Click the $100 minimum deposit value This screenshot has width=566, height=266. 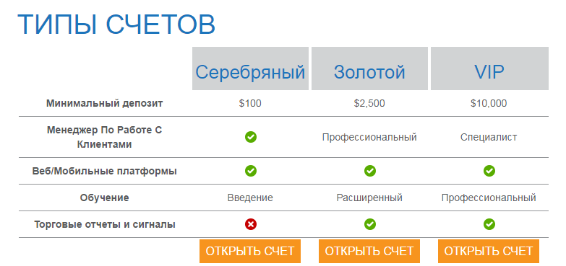pos(250,104)
